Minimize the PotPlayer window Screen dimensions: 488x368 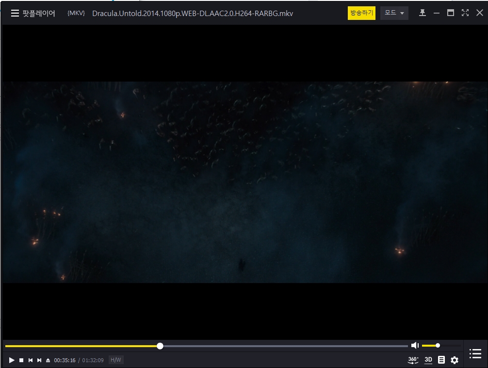(436, 13)
